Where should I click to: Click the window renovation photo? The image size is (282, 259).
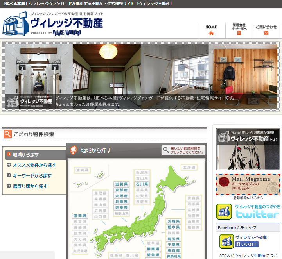pos(175,76)
